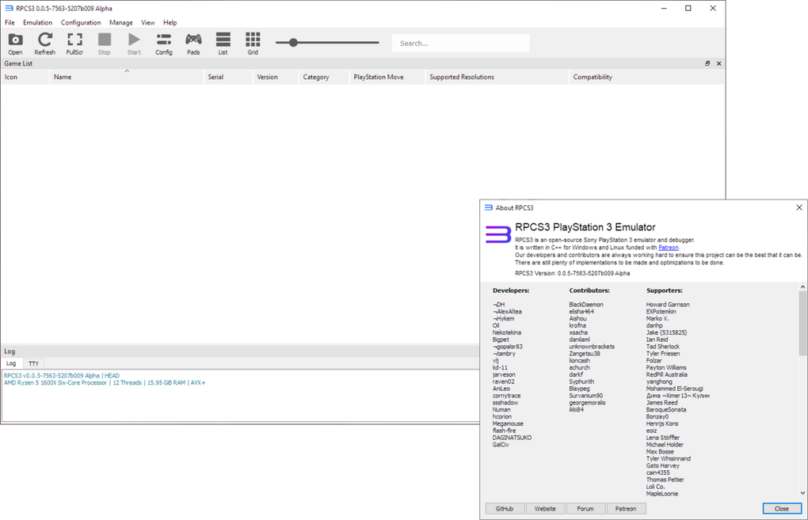This screenshot has width=808, height=520.
Task: Click the About dialog vertical scrollbar
Action: [802, 324]
